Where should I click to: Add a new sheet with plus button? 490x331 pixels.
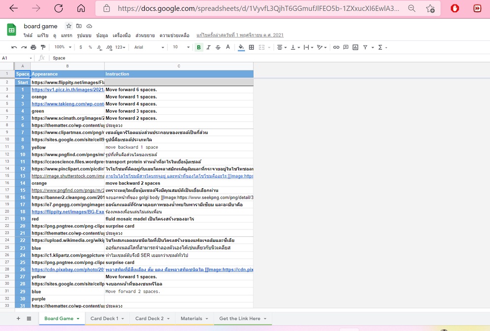(18, 319)
